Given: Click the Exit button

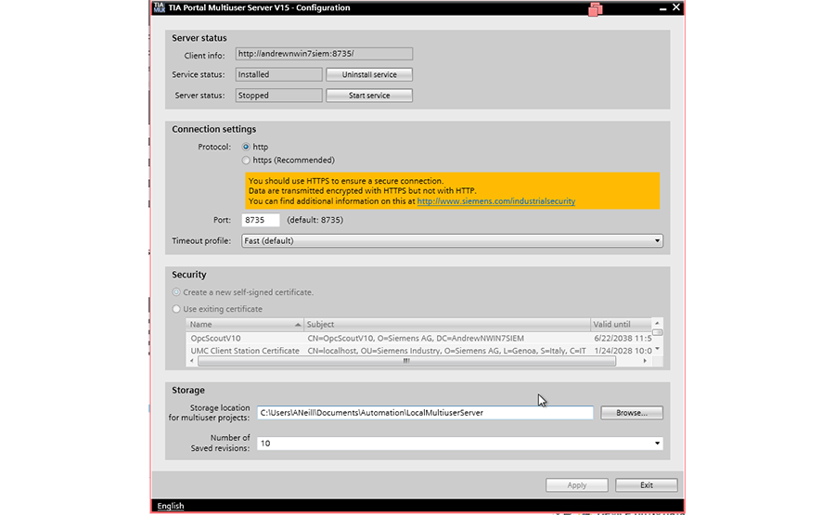Looking at the screenshot, I should click(647, 485).
